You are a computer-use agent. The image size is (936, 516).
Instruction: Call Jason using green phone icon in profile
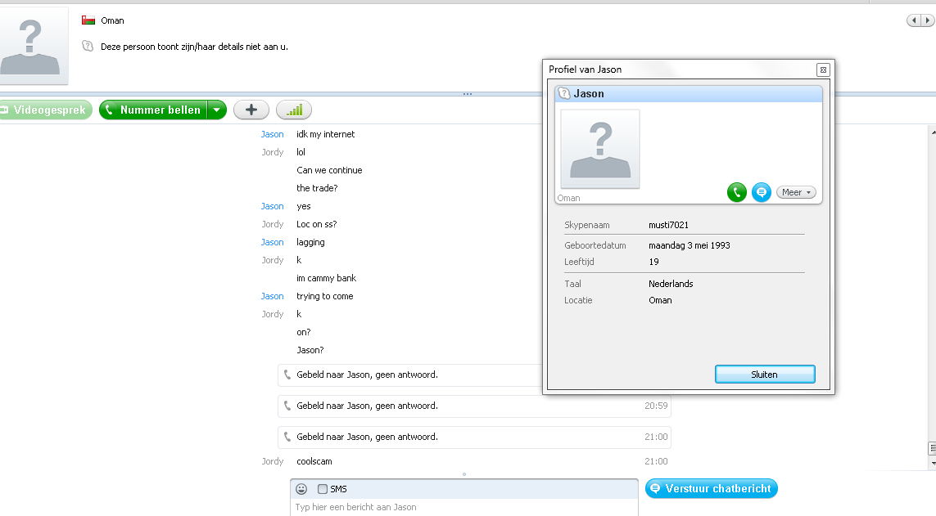click(737, 192)
